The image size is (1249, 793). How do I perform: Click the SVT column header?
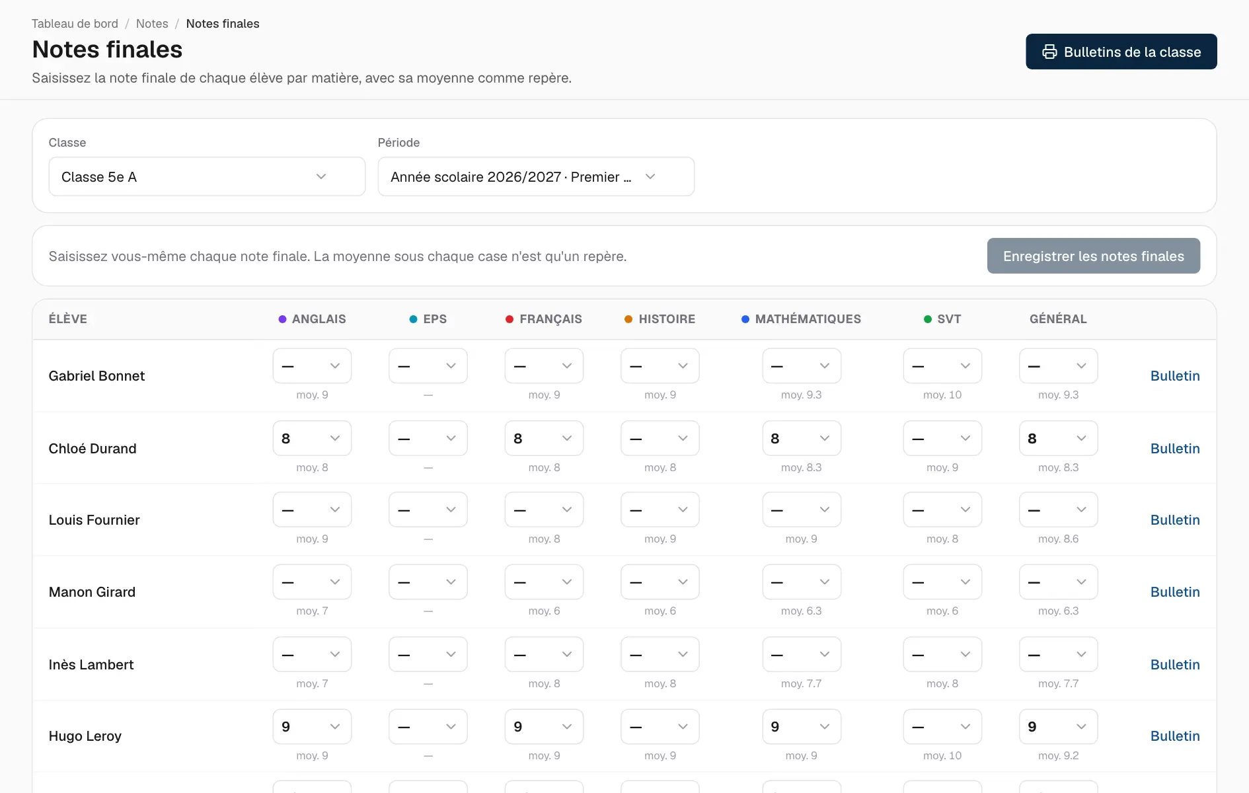942,319
